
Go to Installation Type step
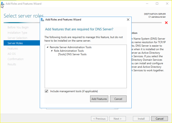[17, 33]
